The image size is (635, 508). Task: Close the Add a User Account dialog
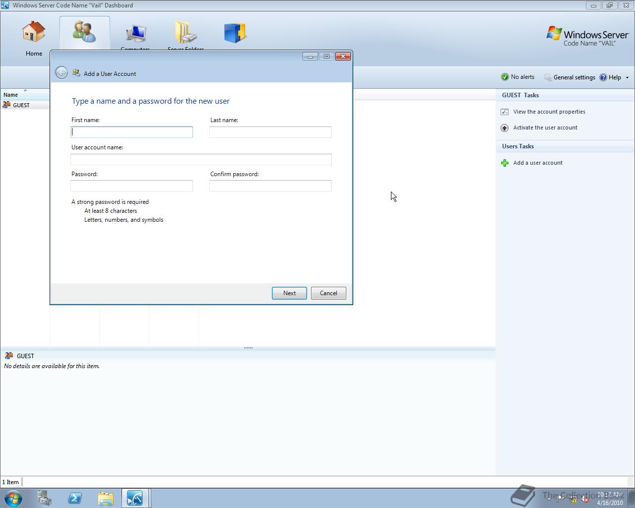[343, 57]
